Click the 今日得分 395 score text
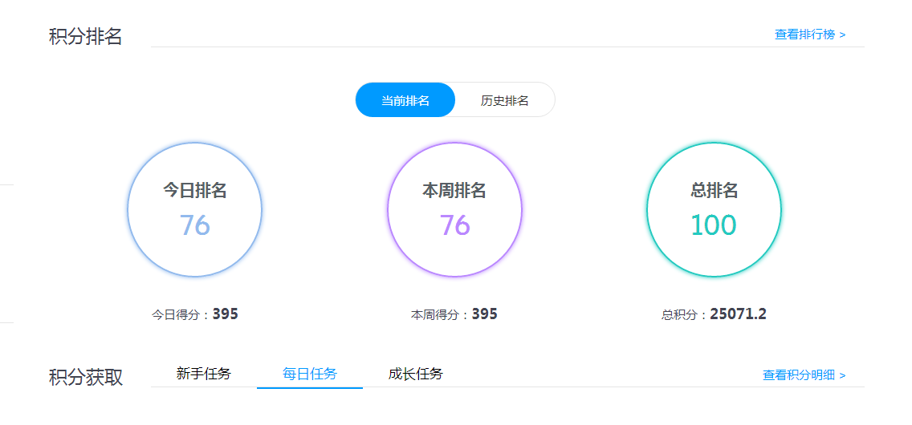The width and height of the screenshot is (912, 425). [x=195, y=314]
